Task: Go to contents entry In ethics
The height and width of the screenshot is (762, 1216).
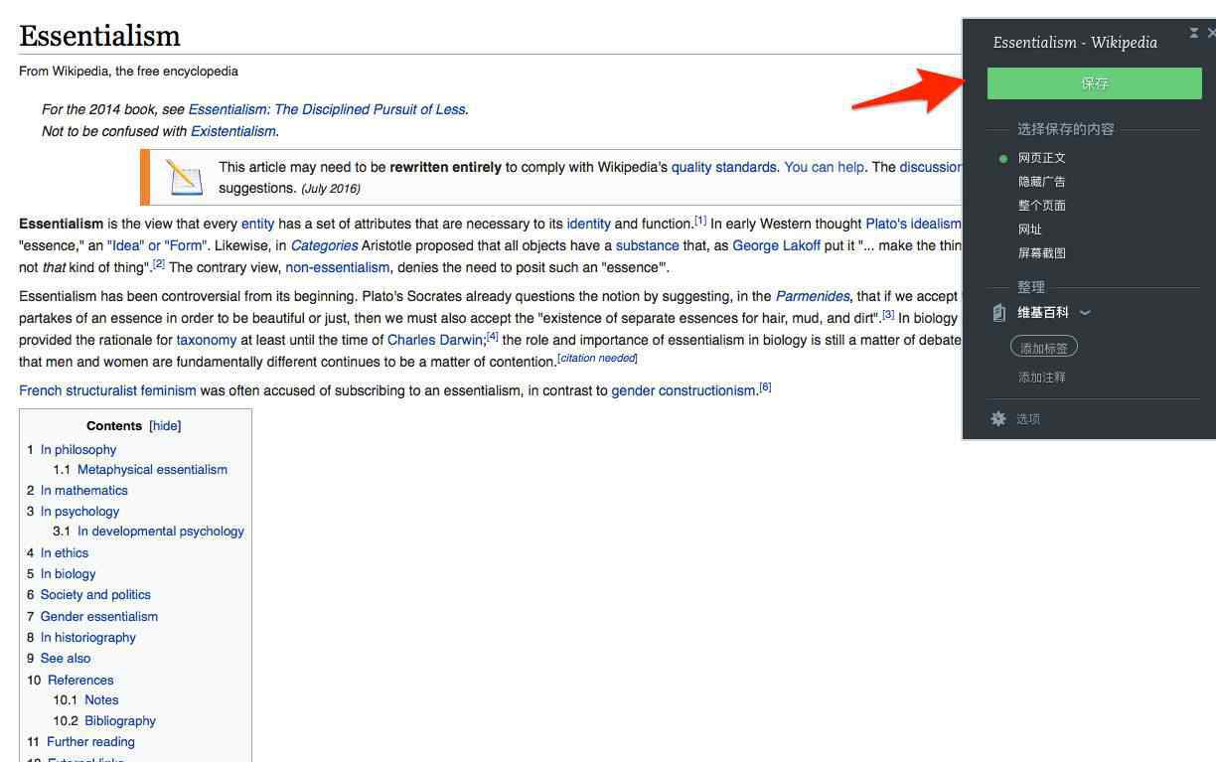Action: (65, 553)
